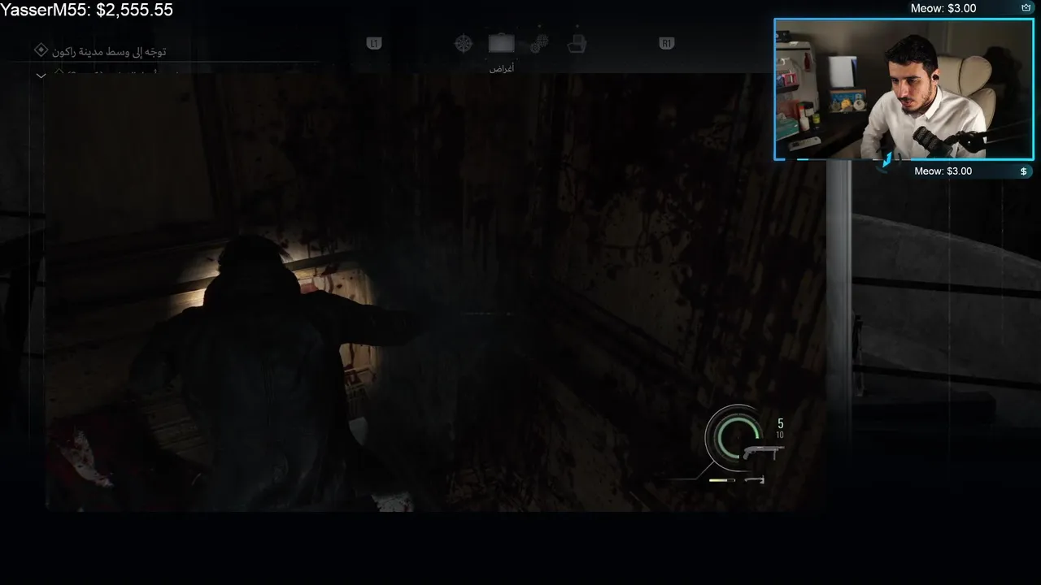Image resolution: width=1041 pixels, height=585 pixels.
Task: Open the gears tab icon
Action: 538,44
